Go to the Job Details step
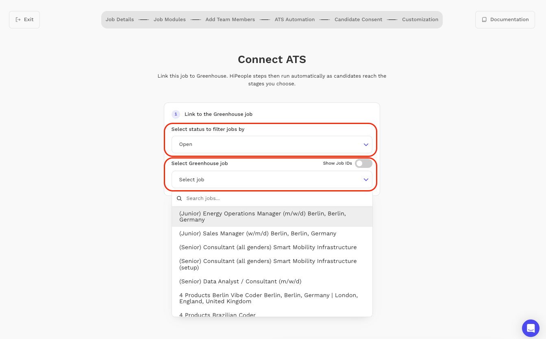 coord(120,20)
